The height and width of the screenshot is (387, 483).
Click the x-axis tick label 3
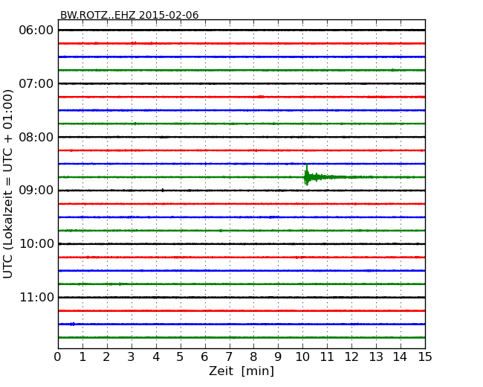pyautogui.click(x=132, y=356)
